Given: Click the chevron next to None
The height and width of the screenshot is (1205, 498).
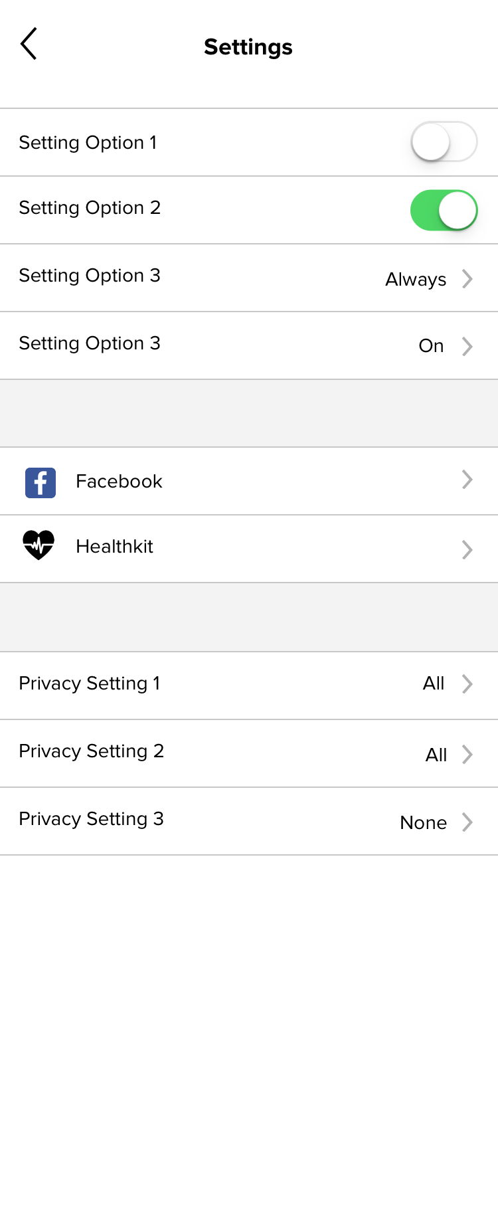Looking at the screenshot, I should tap(467, 822).
